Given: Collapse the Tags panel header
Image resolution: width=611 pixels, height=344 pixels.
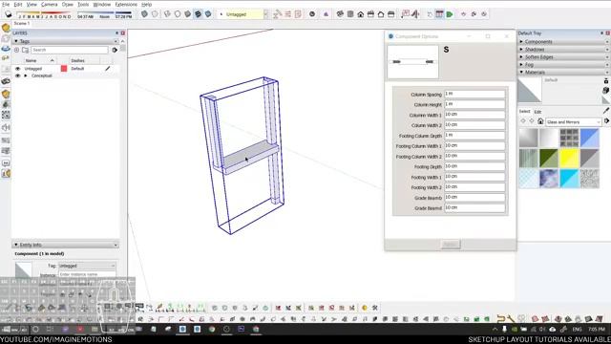Looking at the screenshot, I should click(66, 41).
